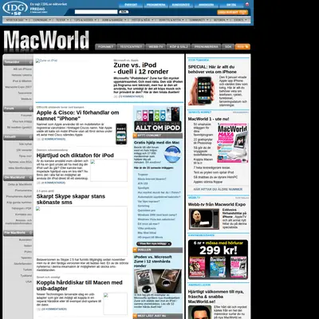
Task: Click the broken image in usb-adapter article
Action: 116,304
